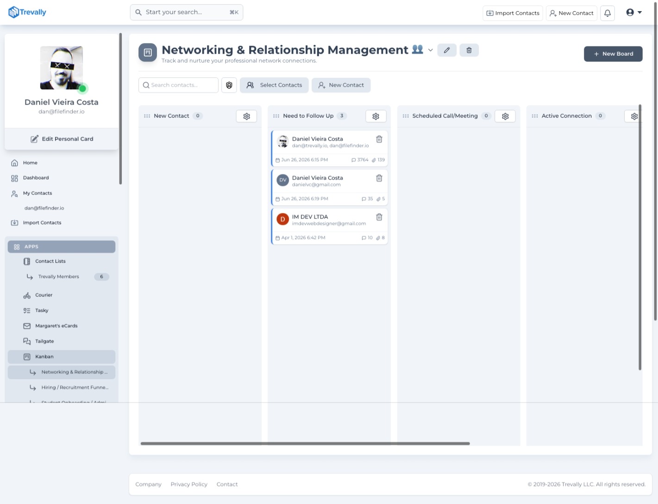
Task: Open My Contacts in sidebar
Action: click(38, 193)
